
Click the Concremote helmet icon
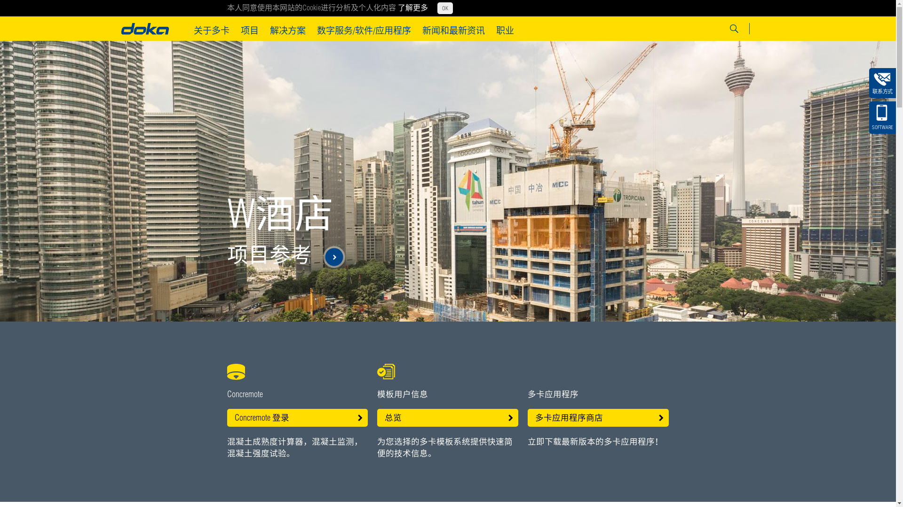click(236, 372)
